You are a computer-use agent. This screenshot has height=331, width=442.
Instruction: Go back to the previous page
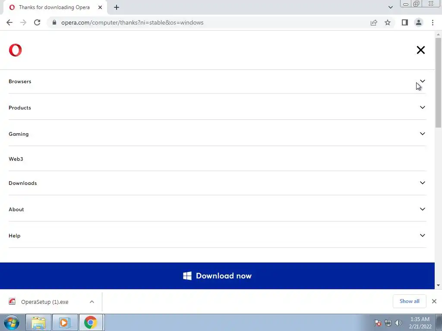(x=9, y=22)
